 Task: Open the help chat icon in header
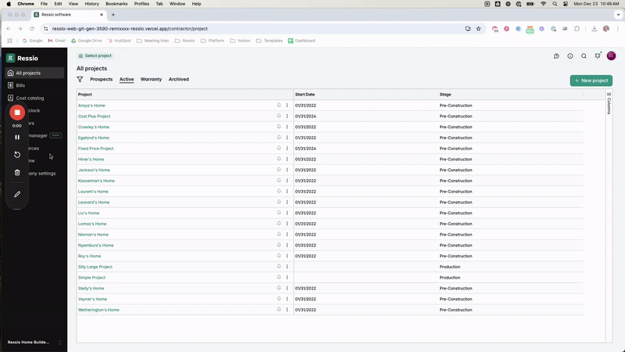coord(556,56)
